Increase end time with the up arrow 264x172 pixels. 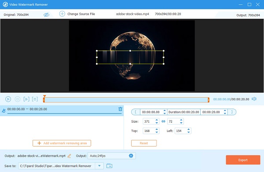pyautogui.click(x=225, y=110)
